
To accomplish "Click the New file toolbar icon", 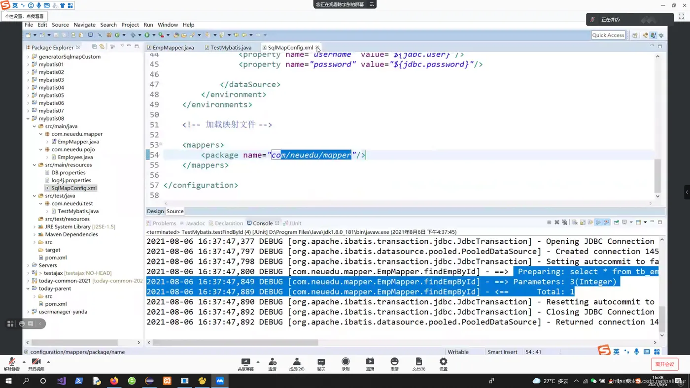I will (28, 35).
